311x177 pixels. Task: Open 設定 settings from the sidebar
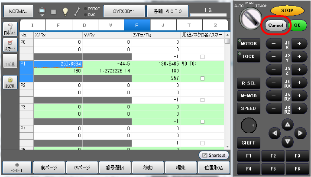pyautogui.click(x=10, y=82)
